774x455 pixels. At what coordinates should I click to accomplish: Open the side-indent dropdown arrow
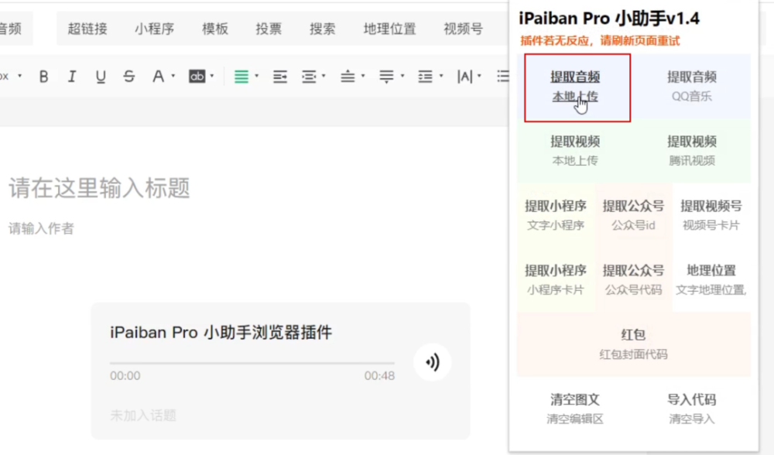click(324, 76)
